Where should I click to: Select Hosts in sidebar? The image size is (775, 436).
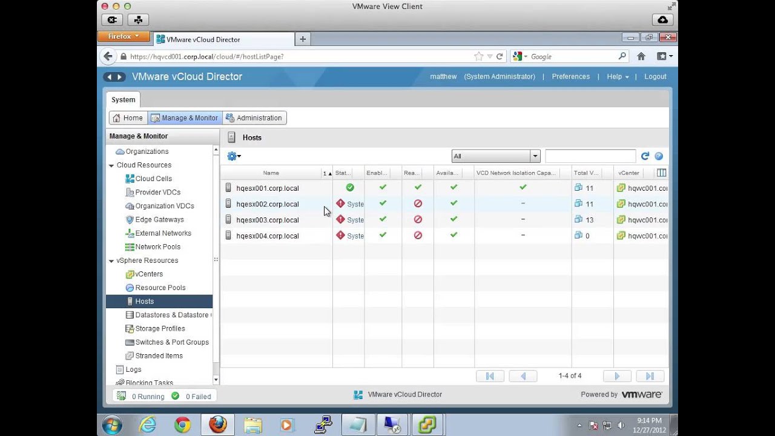tap(159, 302)
